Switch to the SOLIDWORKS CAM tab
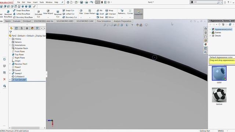 85,21
